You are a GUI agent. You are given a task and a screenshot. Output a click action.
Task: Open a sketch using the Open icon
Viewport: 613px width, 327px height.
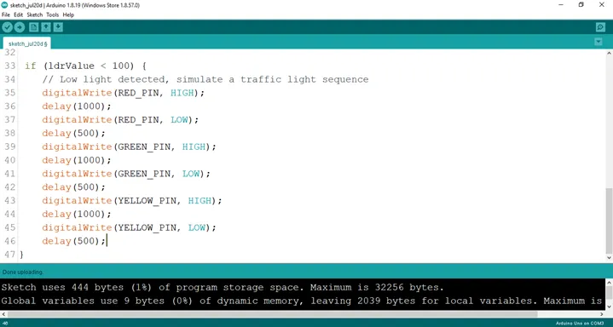coord(46,27)
